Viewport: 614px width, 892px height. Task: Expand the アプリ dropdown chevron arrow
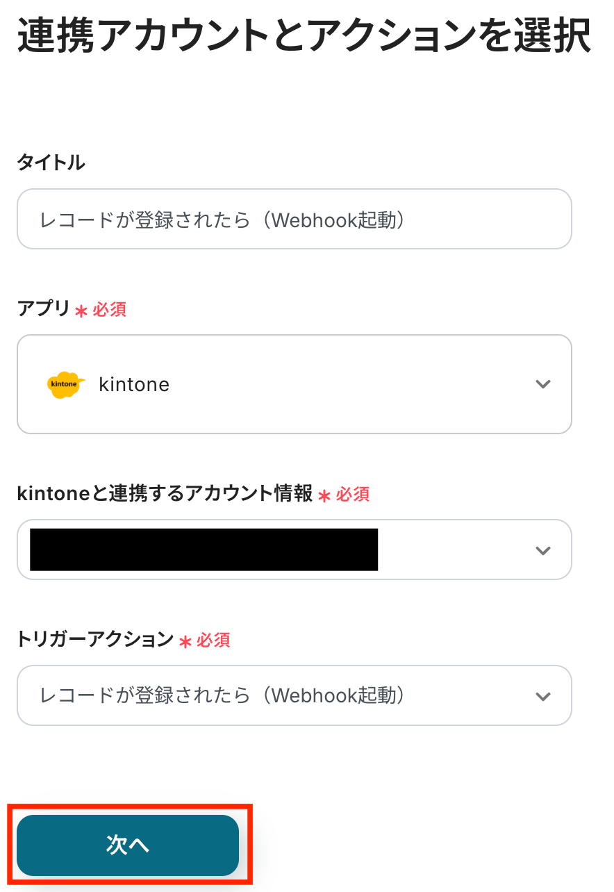[x=543, y=384]
